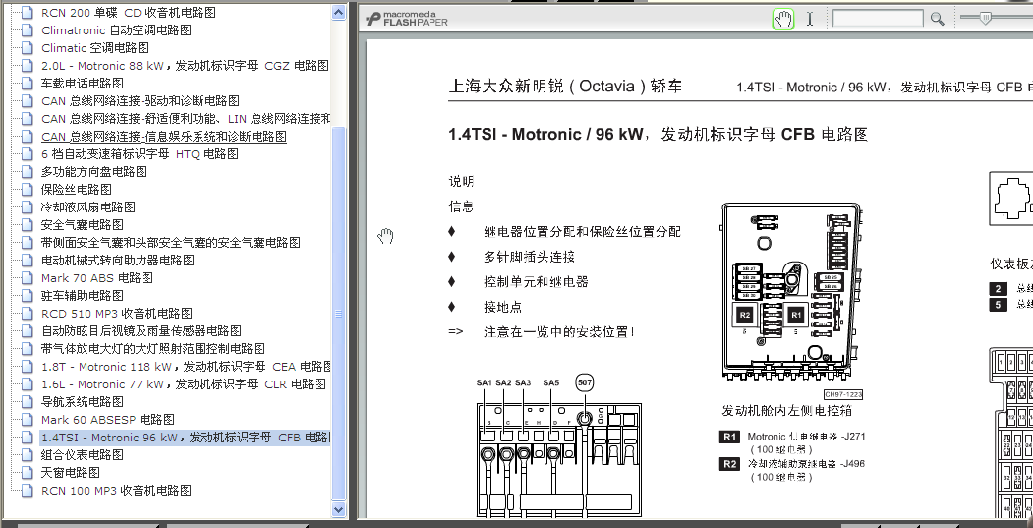
Task: Click the Macromedia FlashPaper logo
Action: click(x=407, y=19)
